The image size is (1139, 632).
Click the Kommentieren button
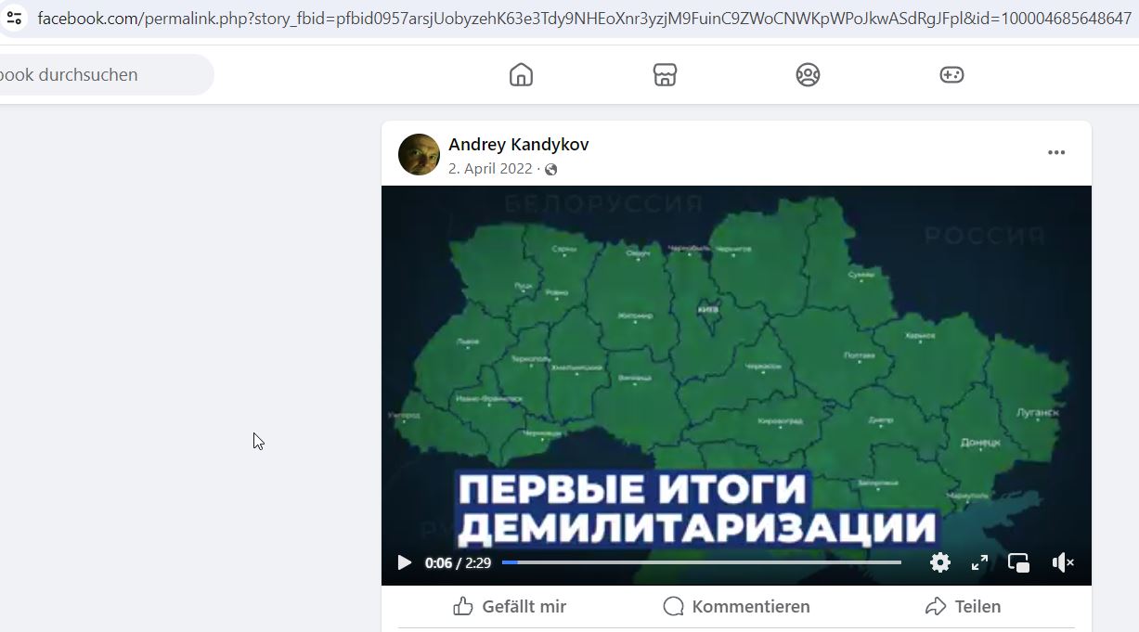point(737,607)
